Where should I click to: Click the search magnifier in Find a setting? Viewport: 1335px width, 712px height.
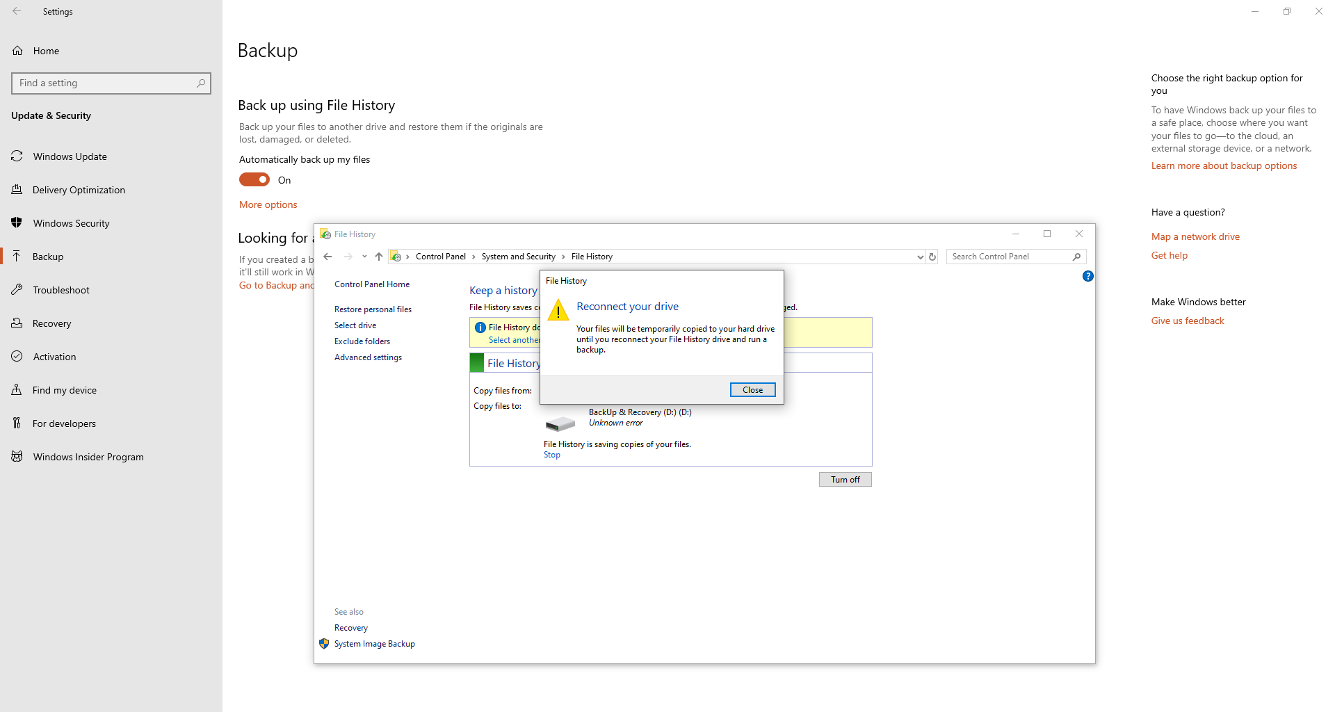point(201,83)
